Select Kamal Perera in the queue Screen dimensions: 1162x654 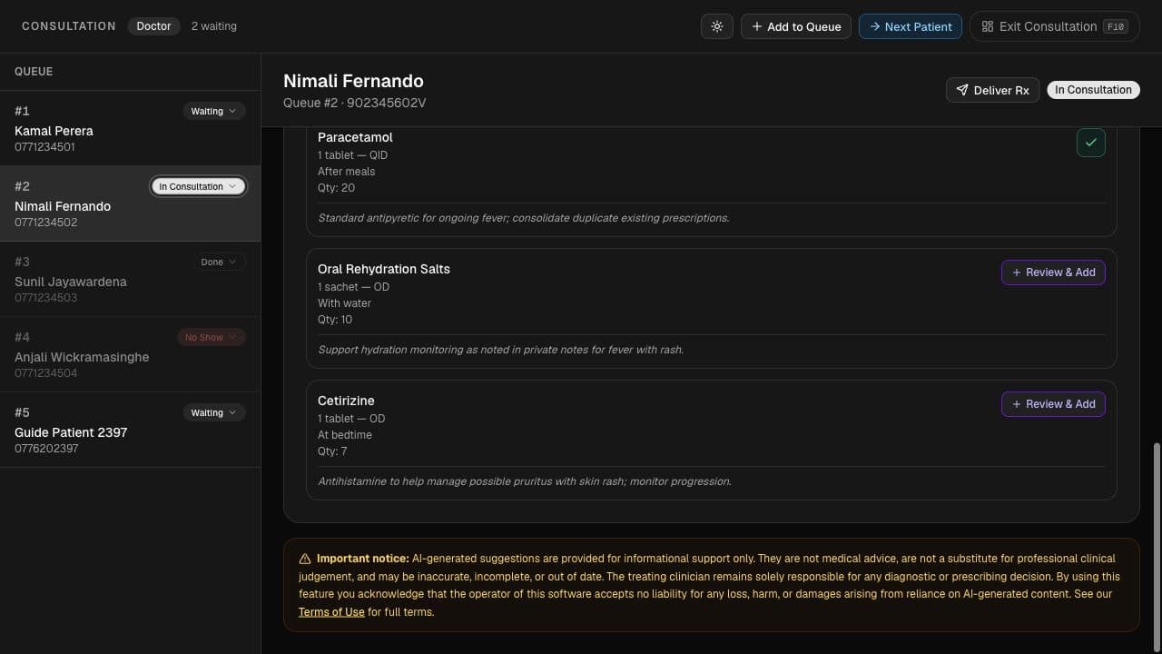coord(130,128)
